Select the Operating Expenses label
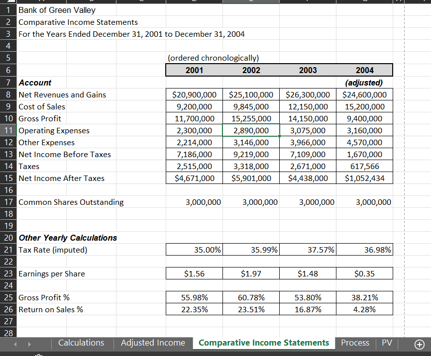This screenshot has width=431, height=356. click(54, 130)
